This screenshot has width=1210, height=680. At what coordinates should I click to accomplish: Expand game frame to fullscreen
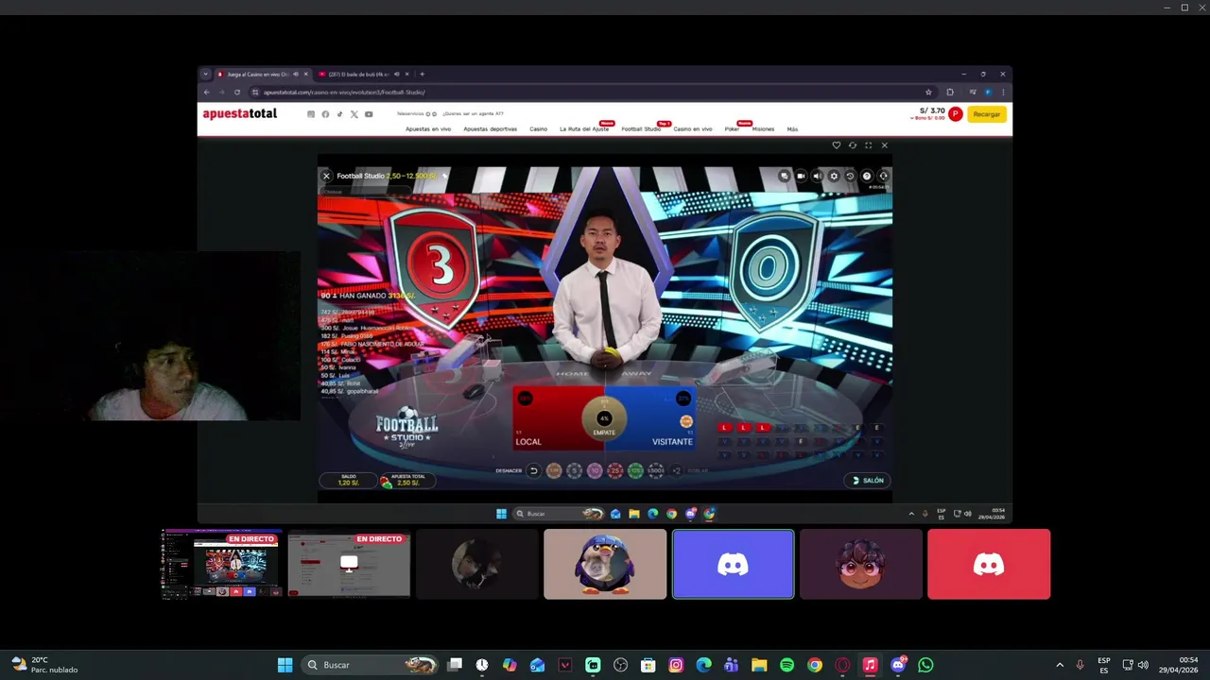point(868,145)
